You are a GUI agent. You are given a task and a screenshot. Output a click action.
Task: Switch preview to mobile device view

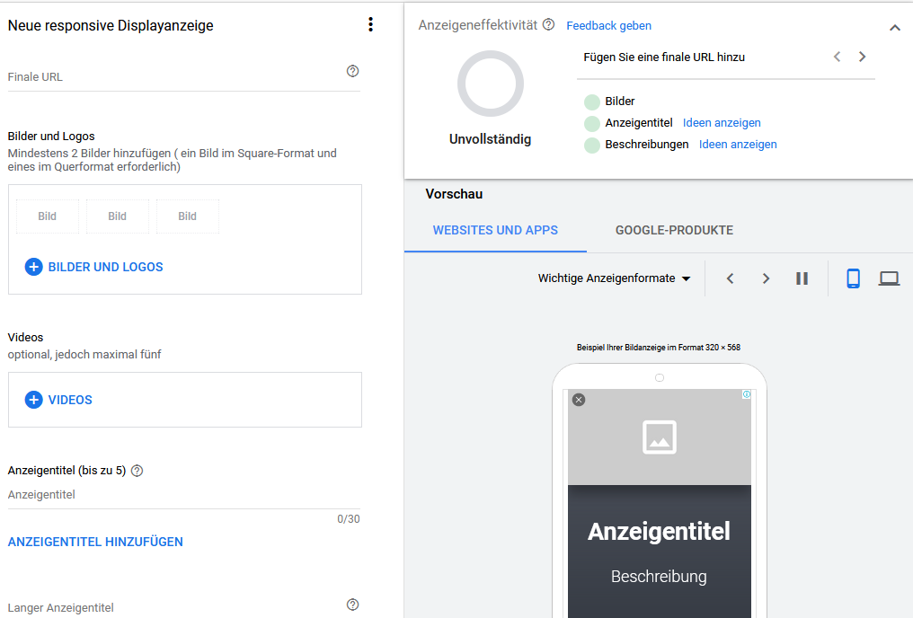coord(853,278)
